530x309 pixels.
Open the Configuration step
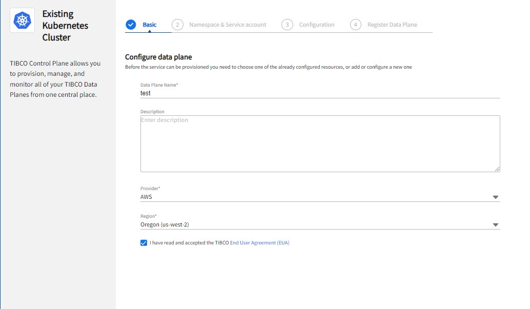317,25
